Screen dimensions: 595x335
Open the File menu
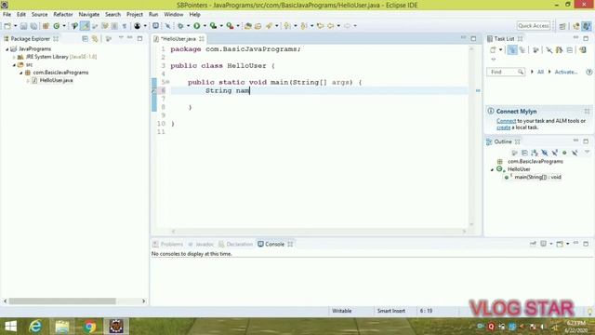[7, 15]
